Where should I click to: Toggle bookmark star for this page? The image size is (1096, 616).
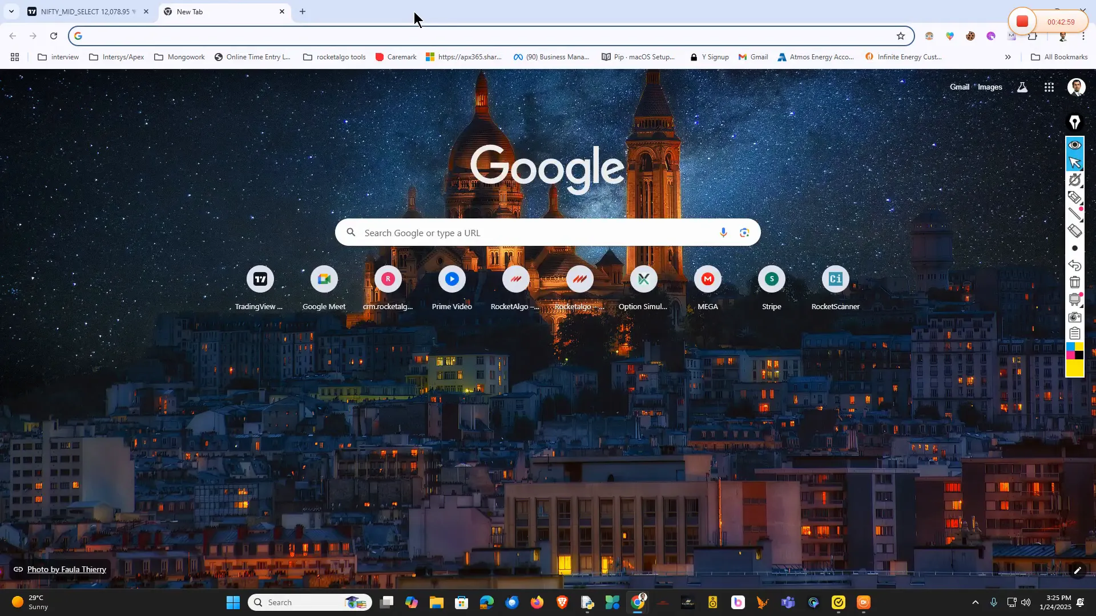pyautogui.click(x=901, y=36)
